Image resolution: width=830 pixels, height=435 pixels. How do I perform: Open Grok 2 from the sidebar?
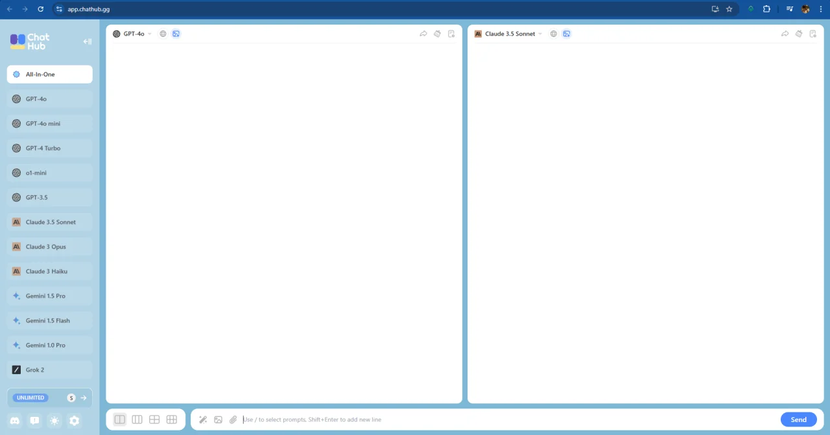[50, 370]
